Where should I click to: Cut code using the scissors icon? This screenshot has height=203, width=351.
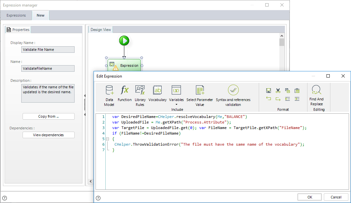(278, 91)
